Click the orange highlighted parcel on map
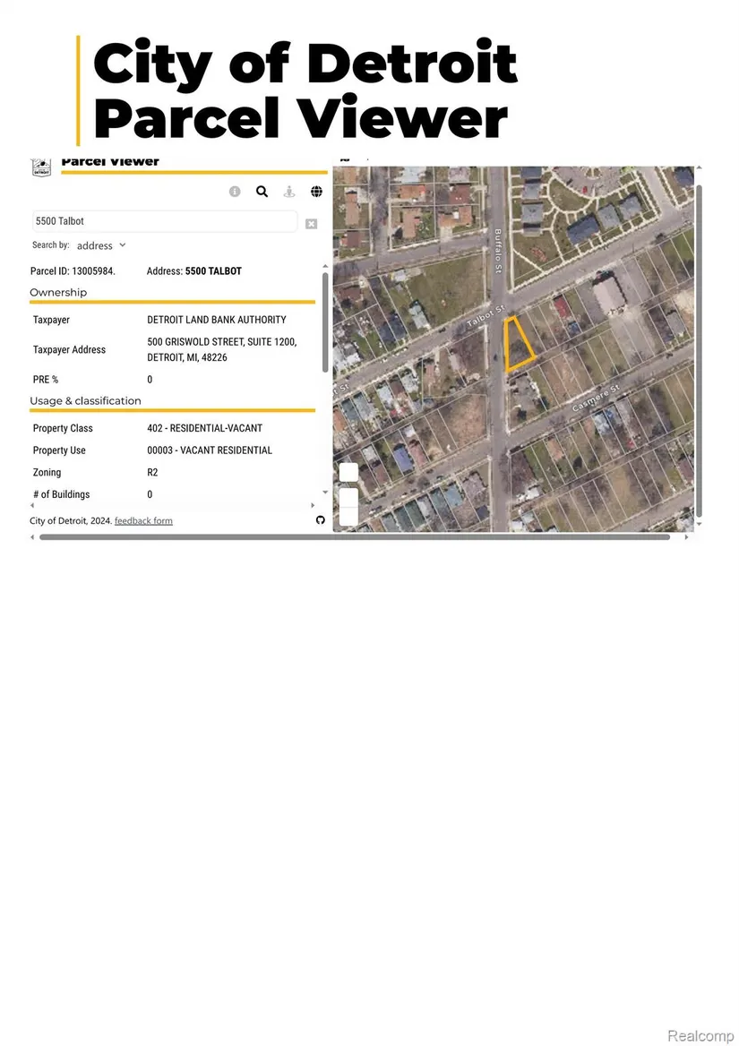 tap(517, 347)
